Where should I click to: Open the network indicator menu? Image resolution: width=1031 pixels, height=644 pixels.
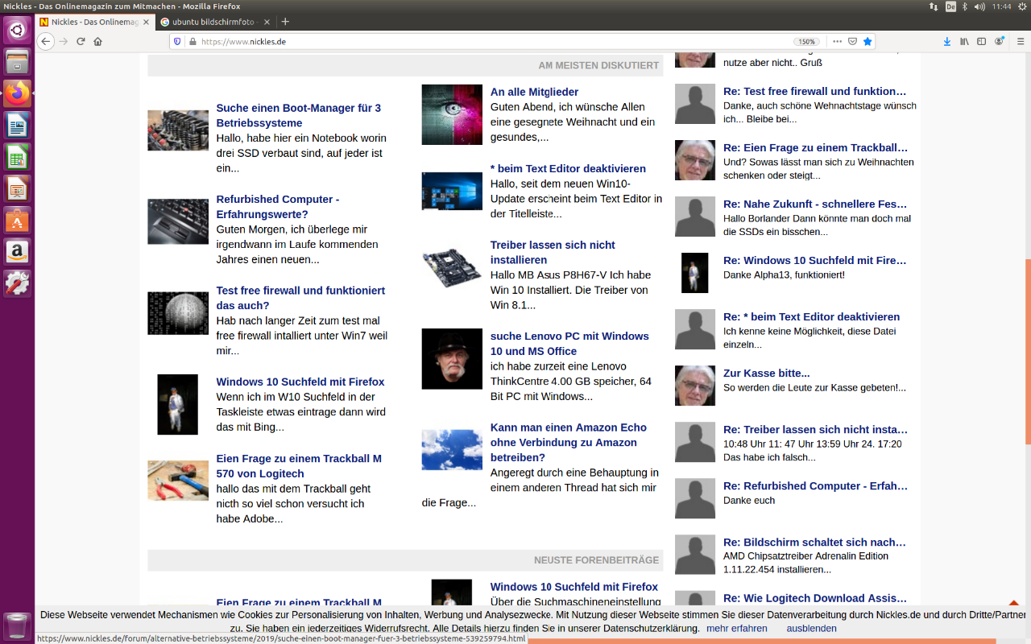tap(934, 6)
